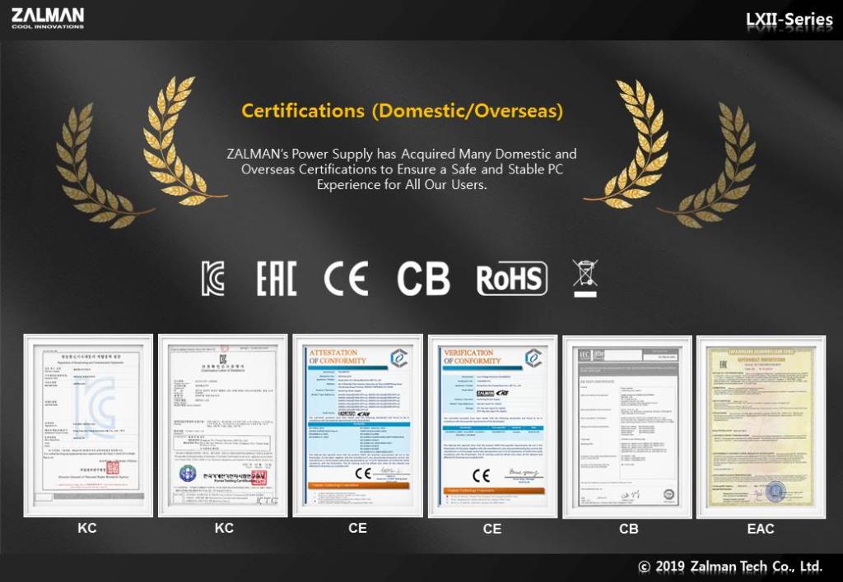Click the ZALMAN's Power Supply description paragraph
843x582 pixels.
pyautogui.click(x=402, y=169)
